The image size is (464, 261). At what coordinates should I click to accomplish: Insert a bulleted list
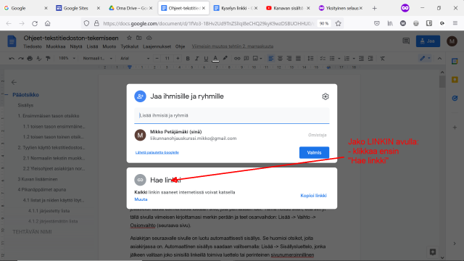point(332,59)
